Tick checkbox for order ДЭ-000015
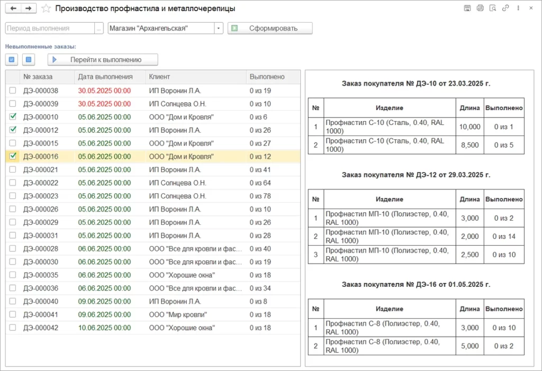The width and height of the screenshot is (542, 371). click(x=13, y=143)
